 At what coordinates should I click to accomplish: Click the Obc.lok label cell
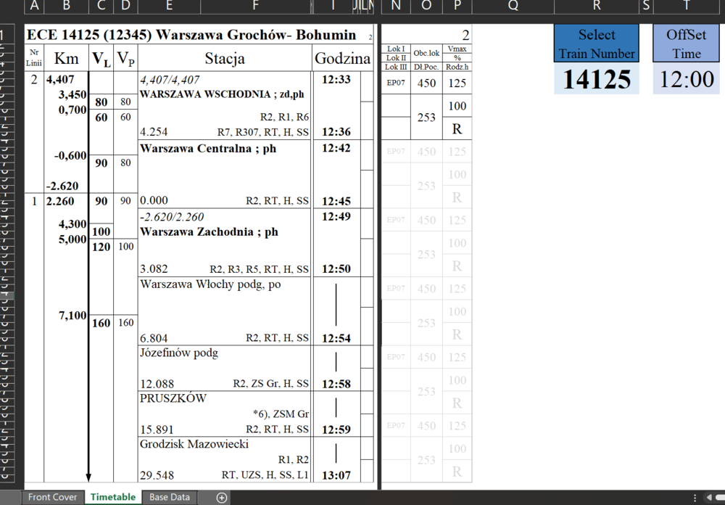426,53
